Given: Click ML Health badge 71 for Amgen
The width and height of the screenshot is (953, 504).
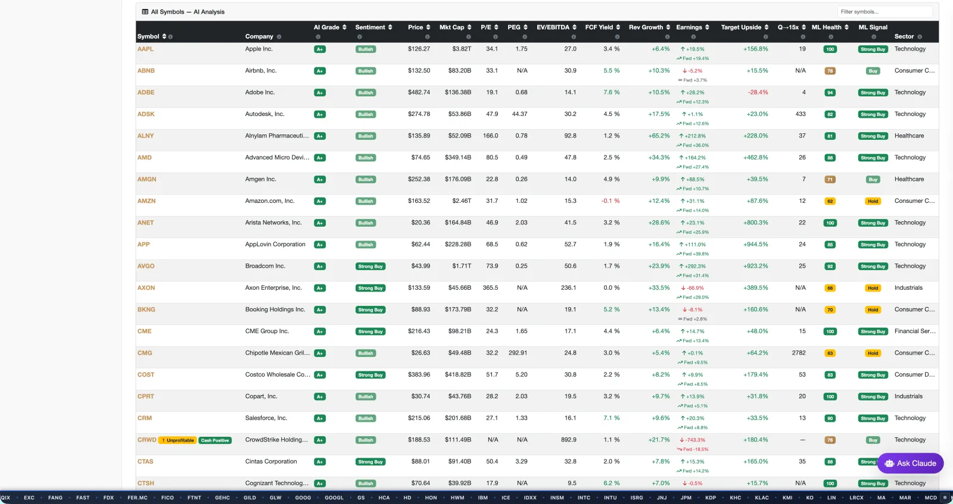Looking at the screenshot, I should tap(830, 180).
